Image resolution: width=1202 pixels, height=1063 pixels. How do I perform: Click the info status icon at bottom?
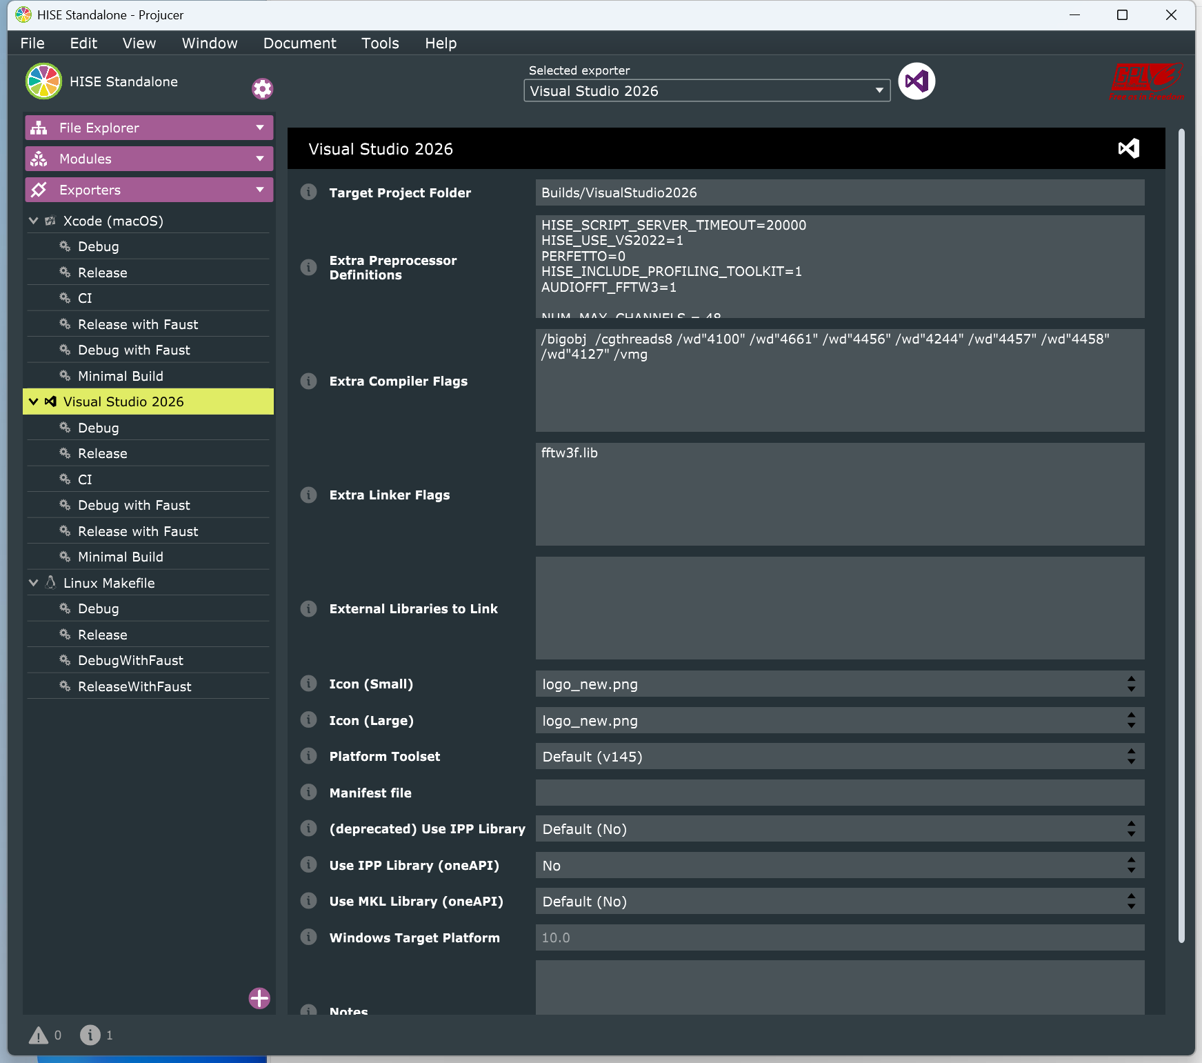pos(90,1035)
